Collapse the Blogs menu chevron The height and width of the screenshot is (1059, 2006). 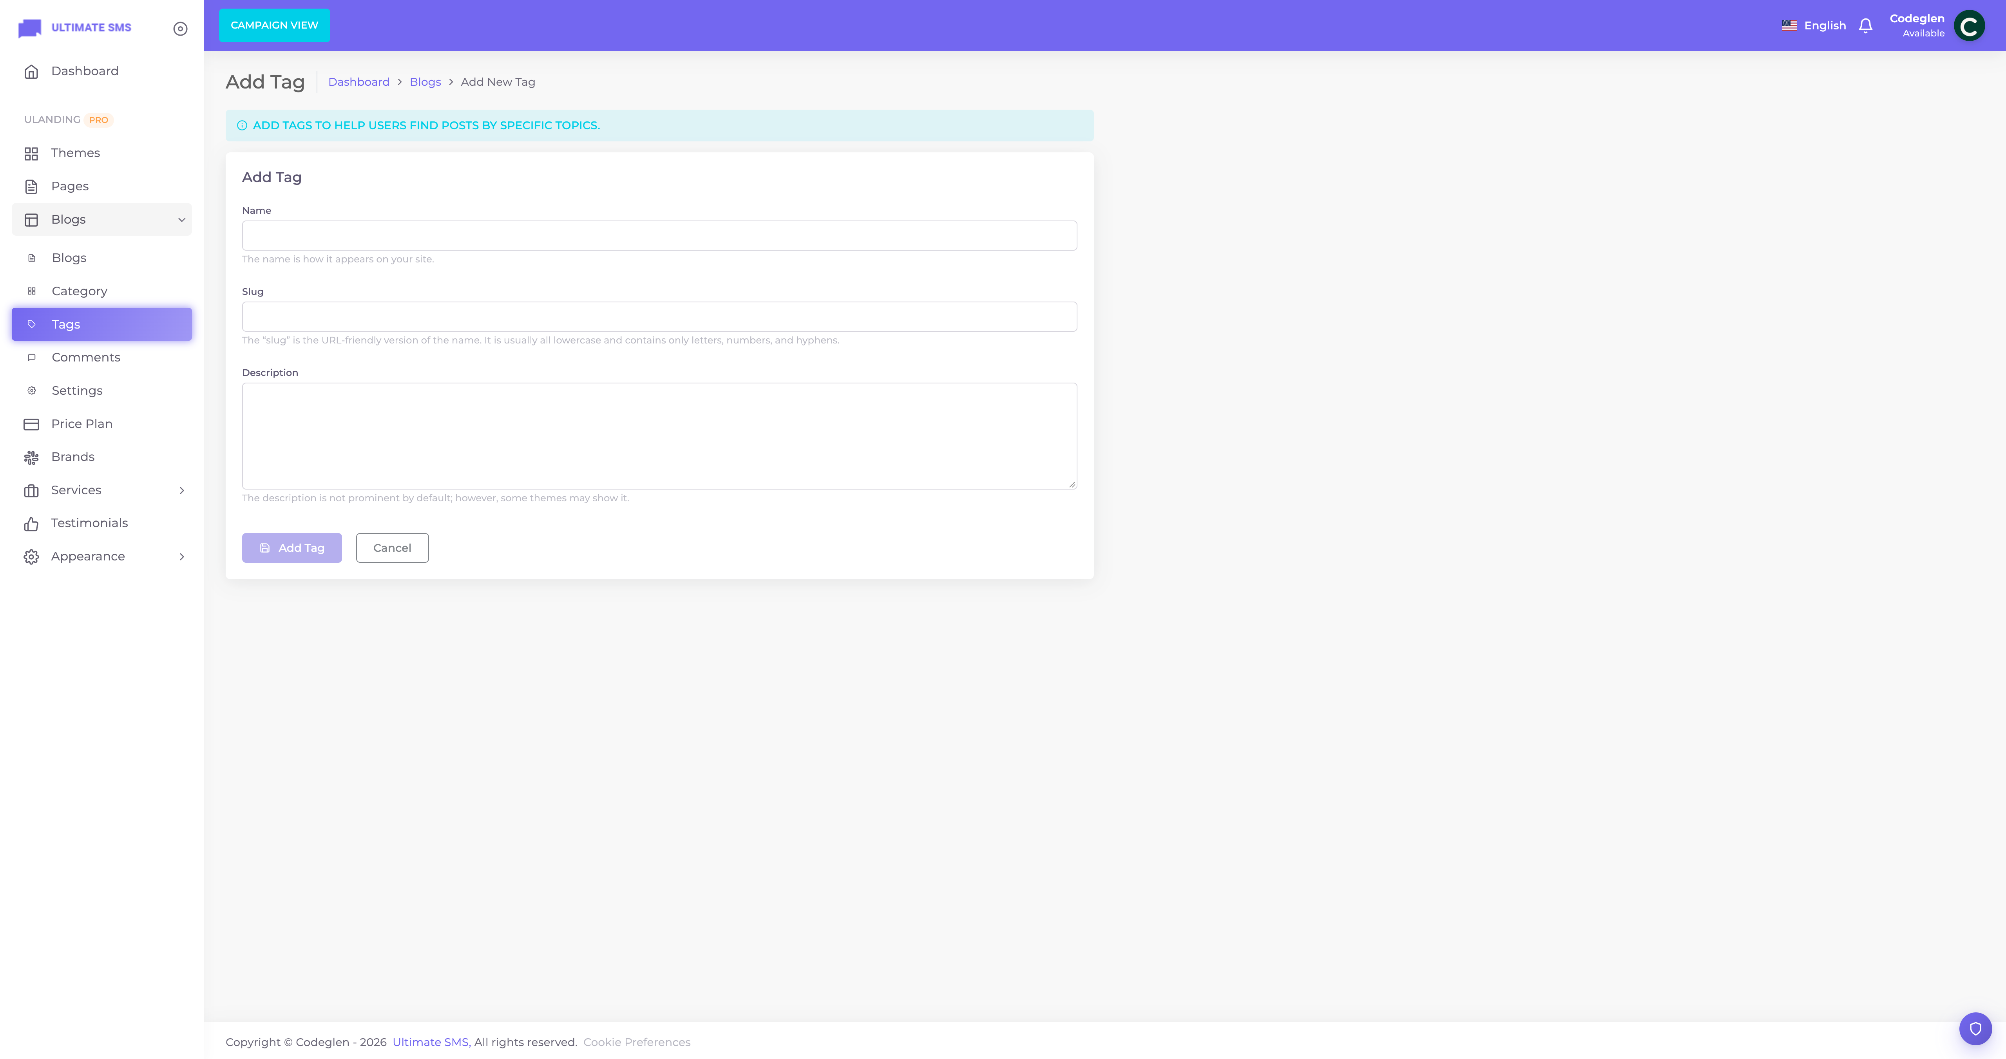point(181,220)
